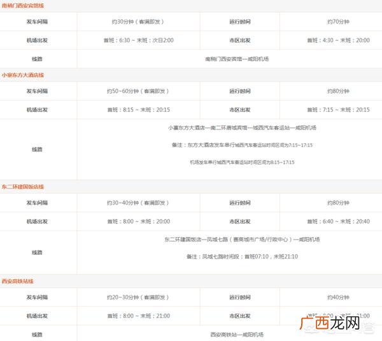
Task: Click '发车间隔' label in 南稍门西安宾馆线 section
Action: coord(37,22)
